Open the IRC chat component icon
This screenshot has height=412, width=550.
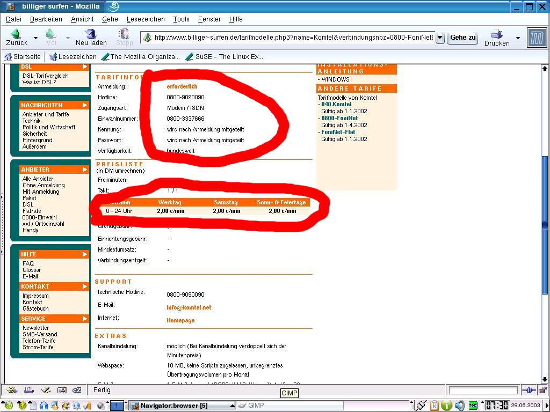click(77, 390)
